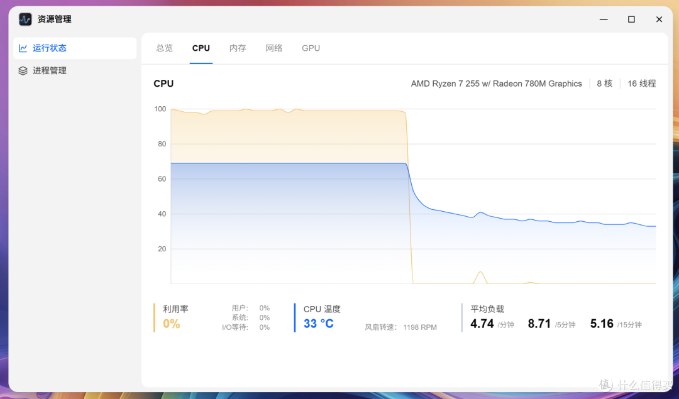Click the 风扇转速 1198 RPM value
679x399 pixels.
coord(419,327)
